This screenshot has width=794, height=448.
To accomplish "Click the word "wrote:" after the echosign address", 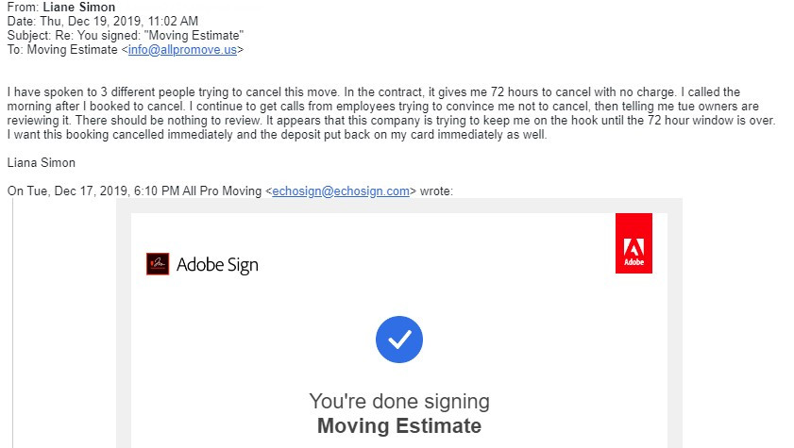I will pos(436,191).
